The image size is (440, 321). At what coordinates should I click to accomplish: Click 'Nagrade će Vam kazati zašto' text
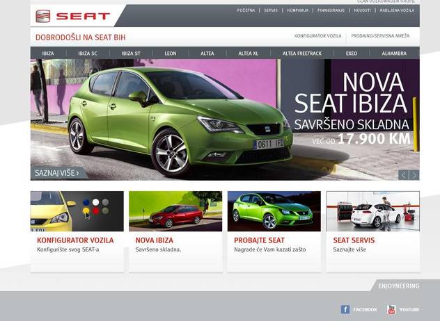pos(270,249)
